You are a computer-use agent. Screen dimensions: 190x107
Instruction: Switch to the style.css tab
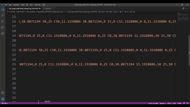point(48,9)
